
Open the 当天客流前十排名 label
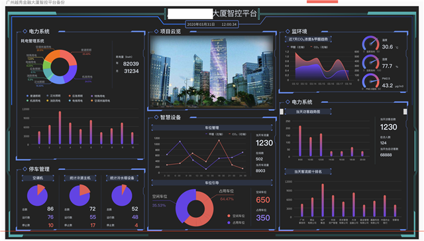point(308,171)
